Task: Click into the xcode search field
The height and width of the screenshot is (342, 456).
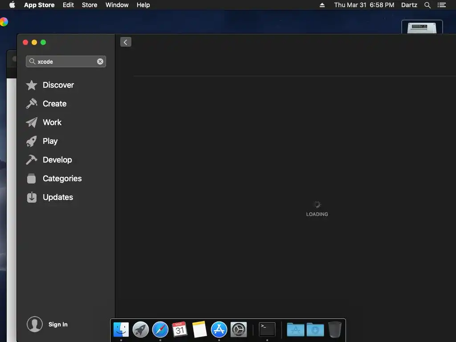Action: click(66, 61)
